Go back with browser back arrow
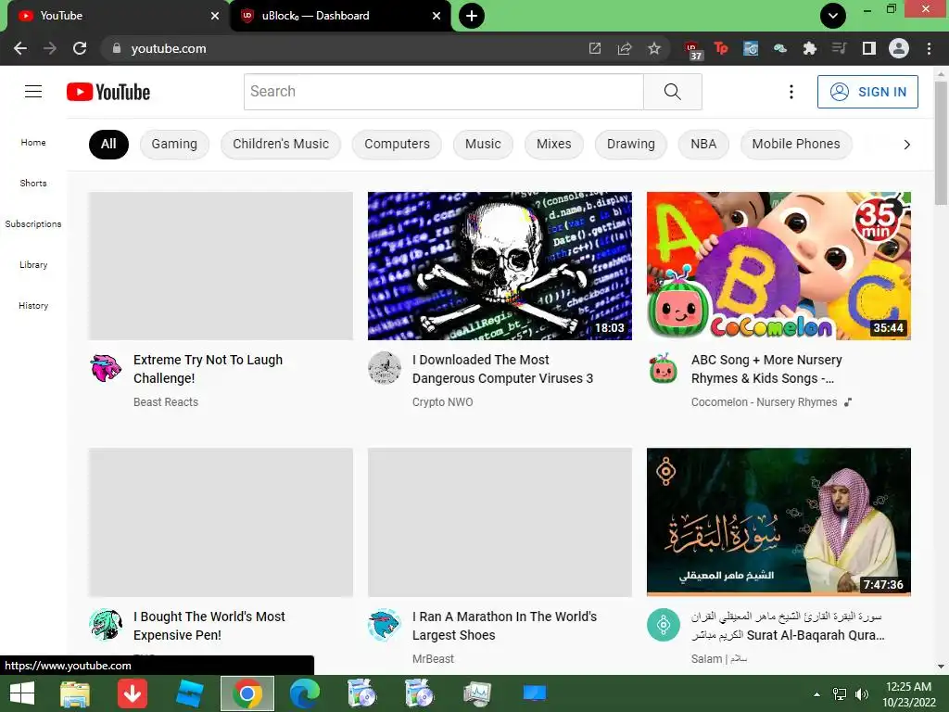 (x=20, y=48)
